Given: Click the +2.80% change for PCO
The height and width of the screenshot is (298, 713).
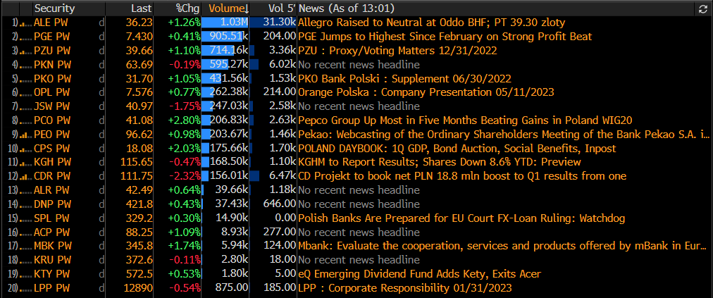Looking at the screenshot, I should pyautogui.click(x=185, y=120).
